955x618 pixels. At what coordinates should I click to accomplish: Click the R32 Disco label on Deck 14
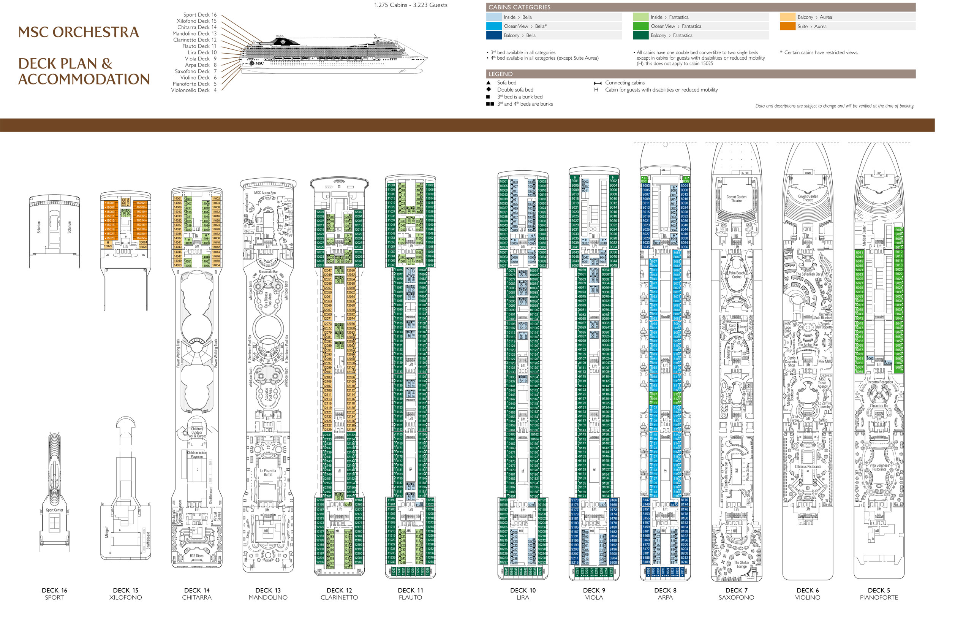click(x=196, y=556)
